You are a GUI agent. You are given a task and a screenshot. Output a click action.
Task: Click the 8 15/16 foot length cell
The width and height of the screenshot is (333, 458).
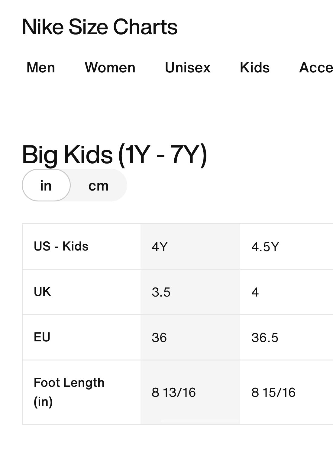pos(286,392)
